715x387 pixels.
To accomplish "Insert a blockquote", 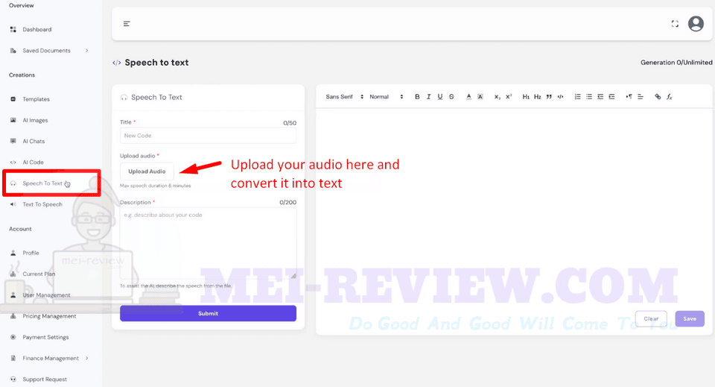I will tap(549, 97).
